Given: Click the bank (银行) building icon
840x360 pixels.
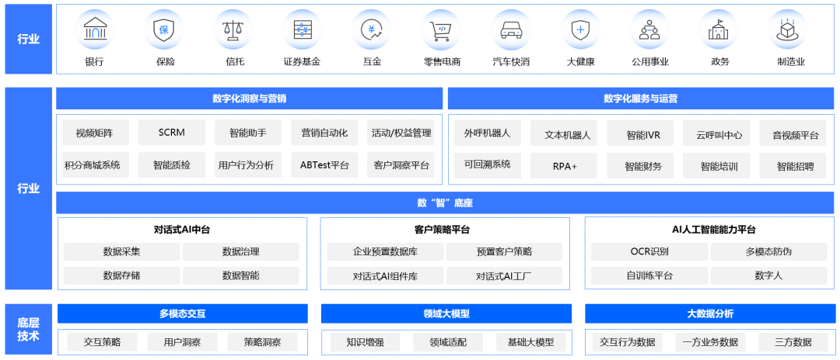Looking at the screenshot, I should tap(94, 30).
